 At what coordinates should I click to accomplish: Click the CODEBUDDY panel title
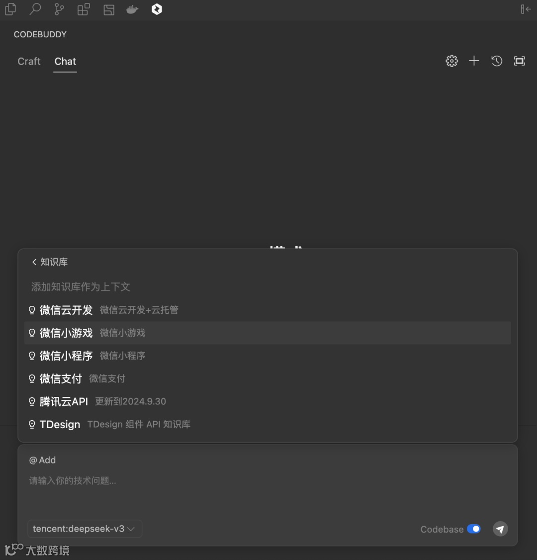coord(40,34)
